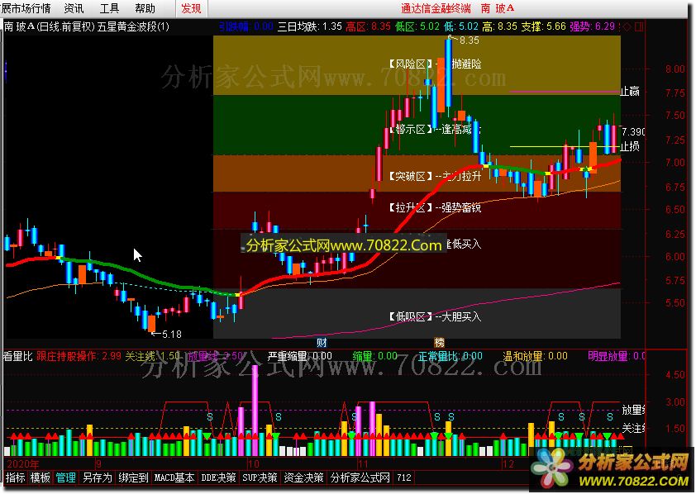Image resolution: width=696 pixels, height=494 pixels.
Task: Click the 正常量比: 0.00 header value
Action: pos(450,356)
